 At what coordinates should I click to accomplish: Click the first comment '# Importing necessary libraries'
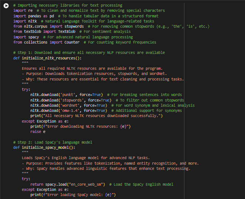pyautogui.click(x=68, y=6)
